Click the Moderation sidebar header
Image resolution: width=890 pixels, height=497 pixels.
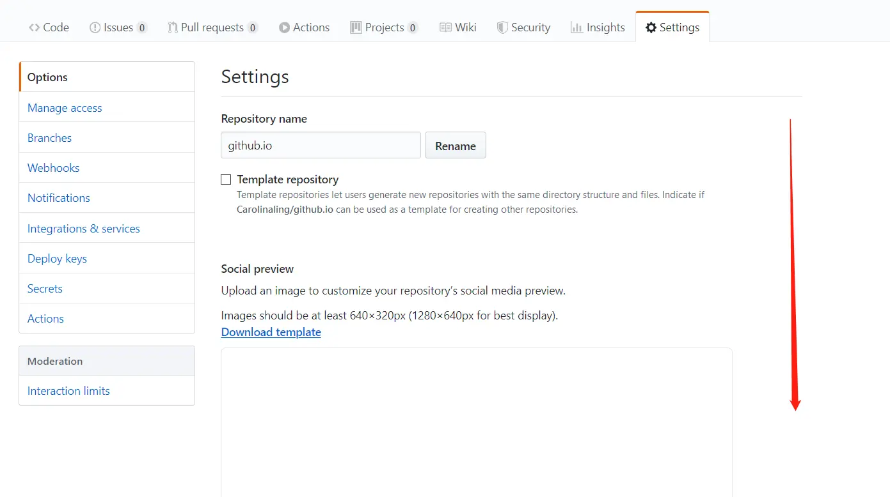(x=107, y=361)
